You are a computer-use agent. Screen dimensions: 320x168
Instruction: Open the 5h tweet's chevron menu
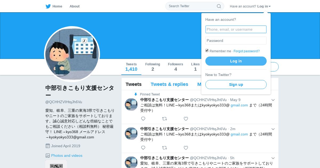click(273, 158)
